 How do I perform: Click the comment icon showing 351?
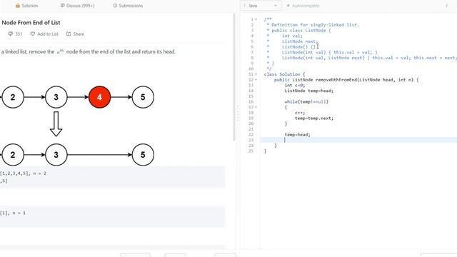11,34
